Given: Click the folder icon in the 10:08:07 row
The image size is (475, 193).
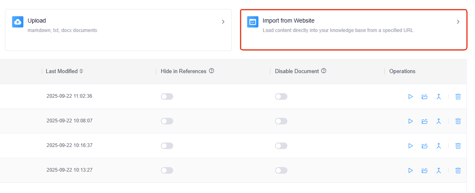Looking at the screenshot, I should tap(425, 121).
